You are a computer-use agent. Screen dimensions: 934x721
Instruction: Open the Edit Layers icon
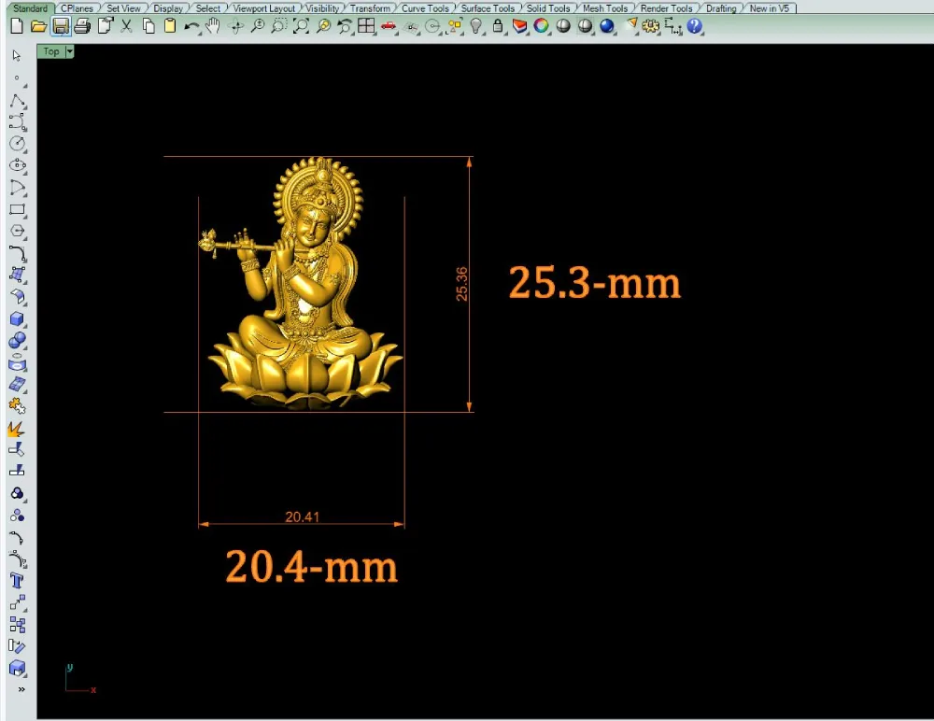click(x=519, y=26)
